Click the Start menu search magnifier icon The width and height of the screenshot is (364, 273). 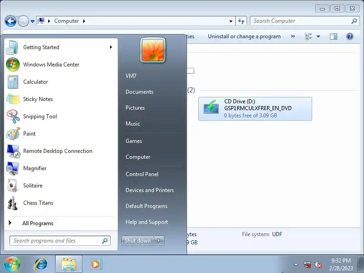click(105, 241)
